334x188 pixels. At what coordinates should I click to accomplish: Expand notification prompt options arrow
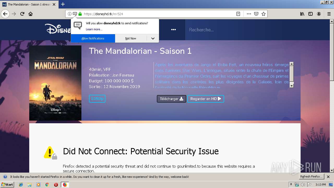pyautogui.click(x=153, y=38)
